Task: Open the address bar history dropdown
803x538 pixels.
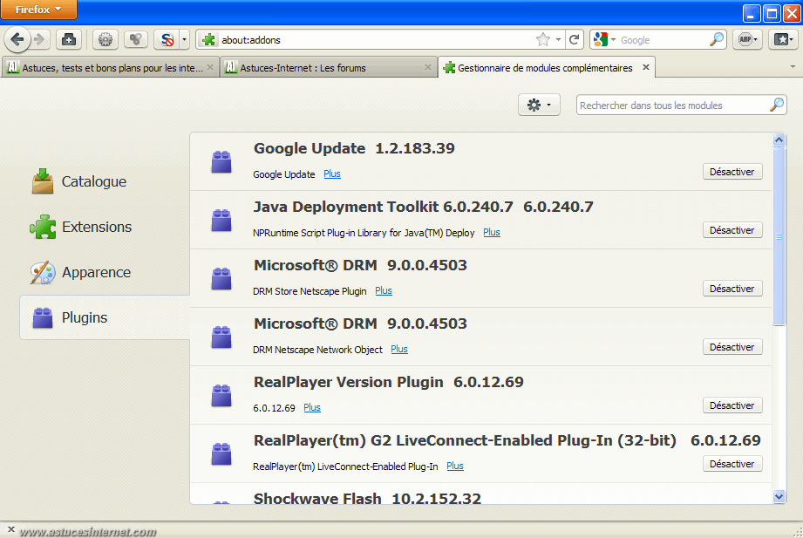Action: click(x=558, y=39)
